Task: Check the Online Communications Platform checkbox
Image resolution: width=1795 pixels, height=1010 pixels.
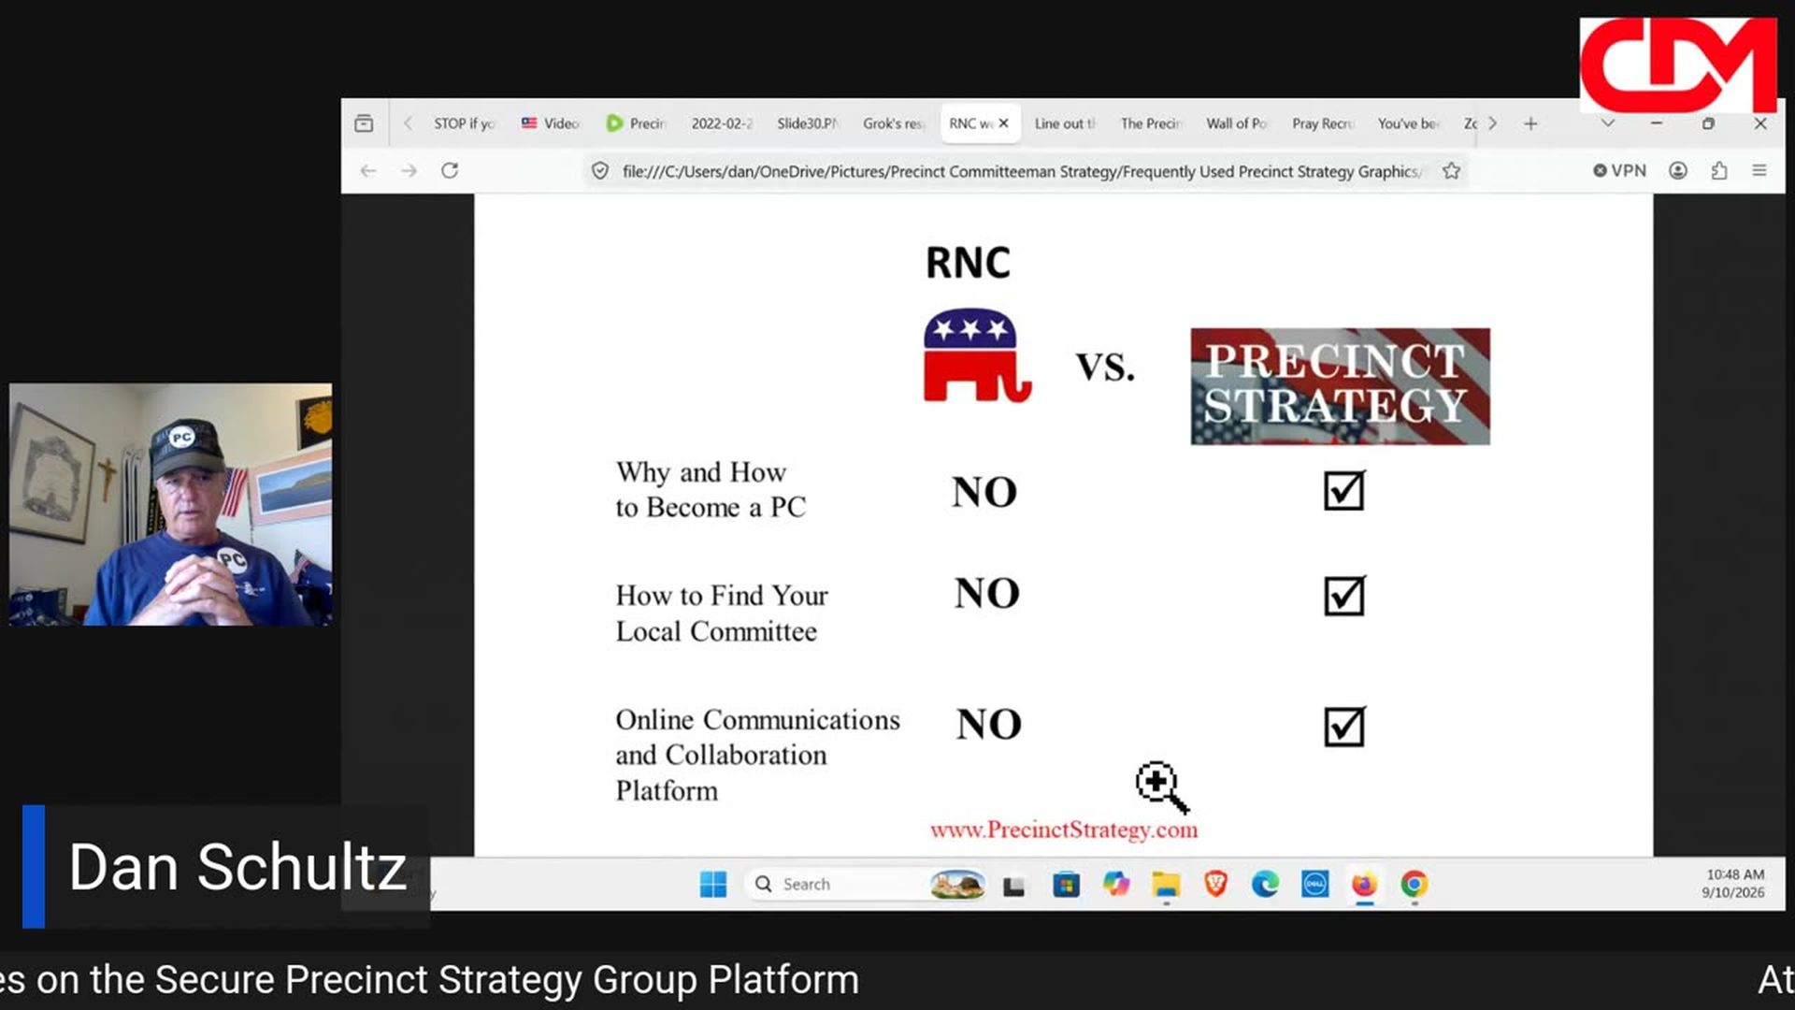Action: (1344, 727)
